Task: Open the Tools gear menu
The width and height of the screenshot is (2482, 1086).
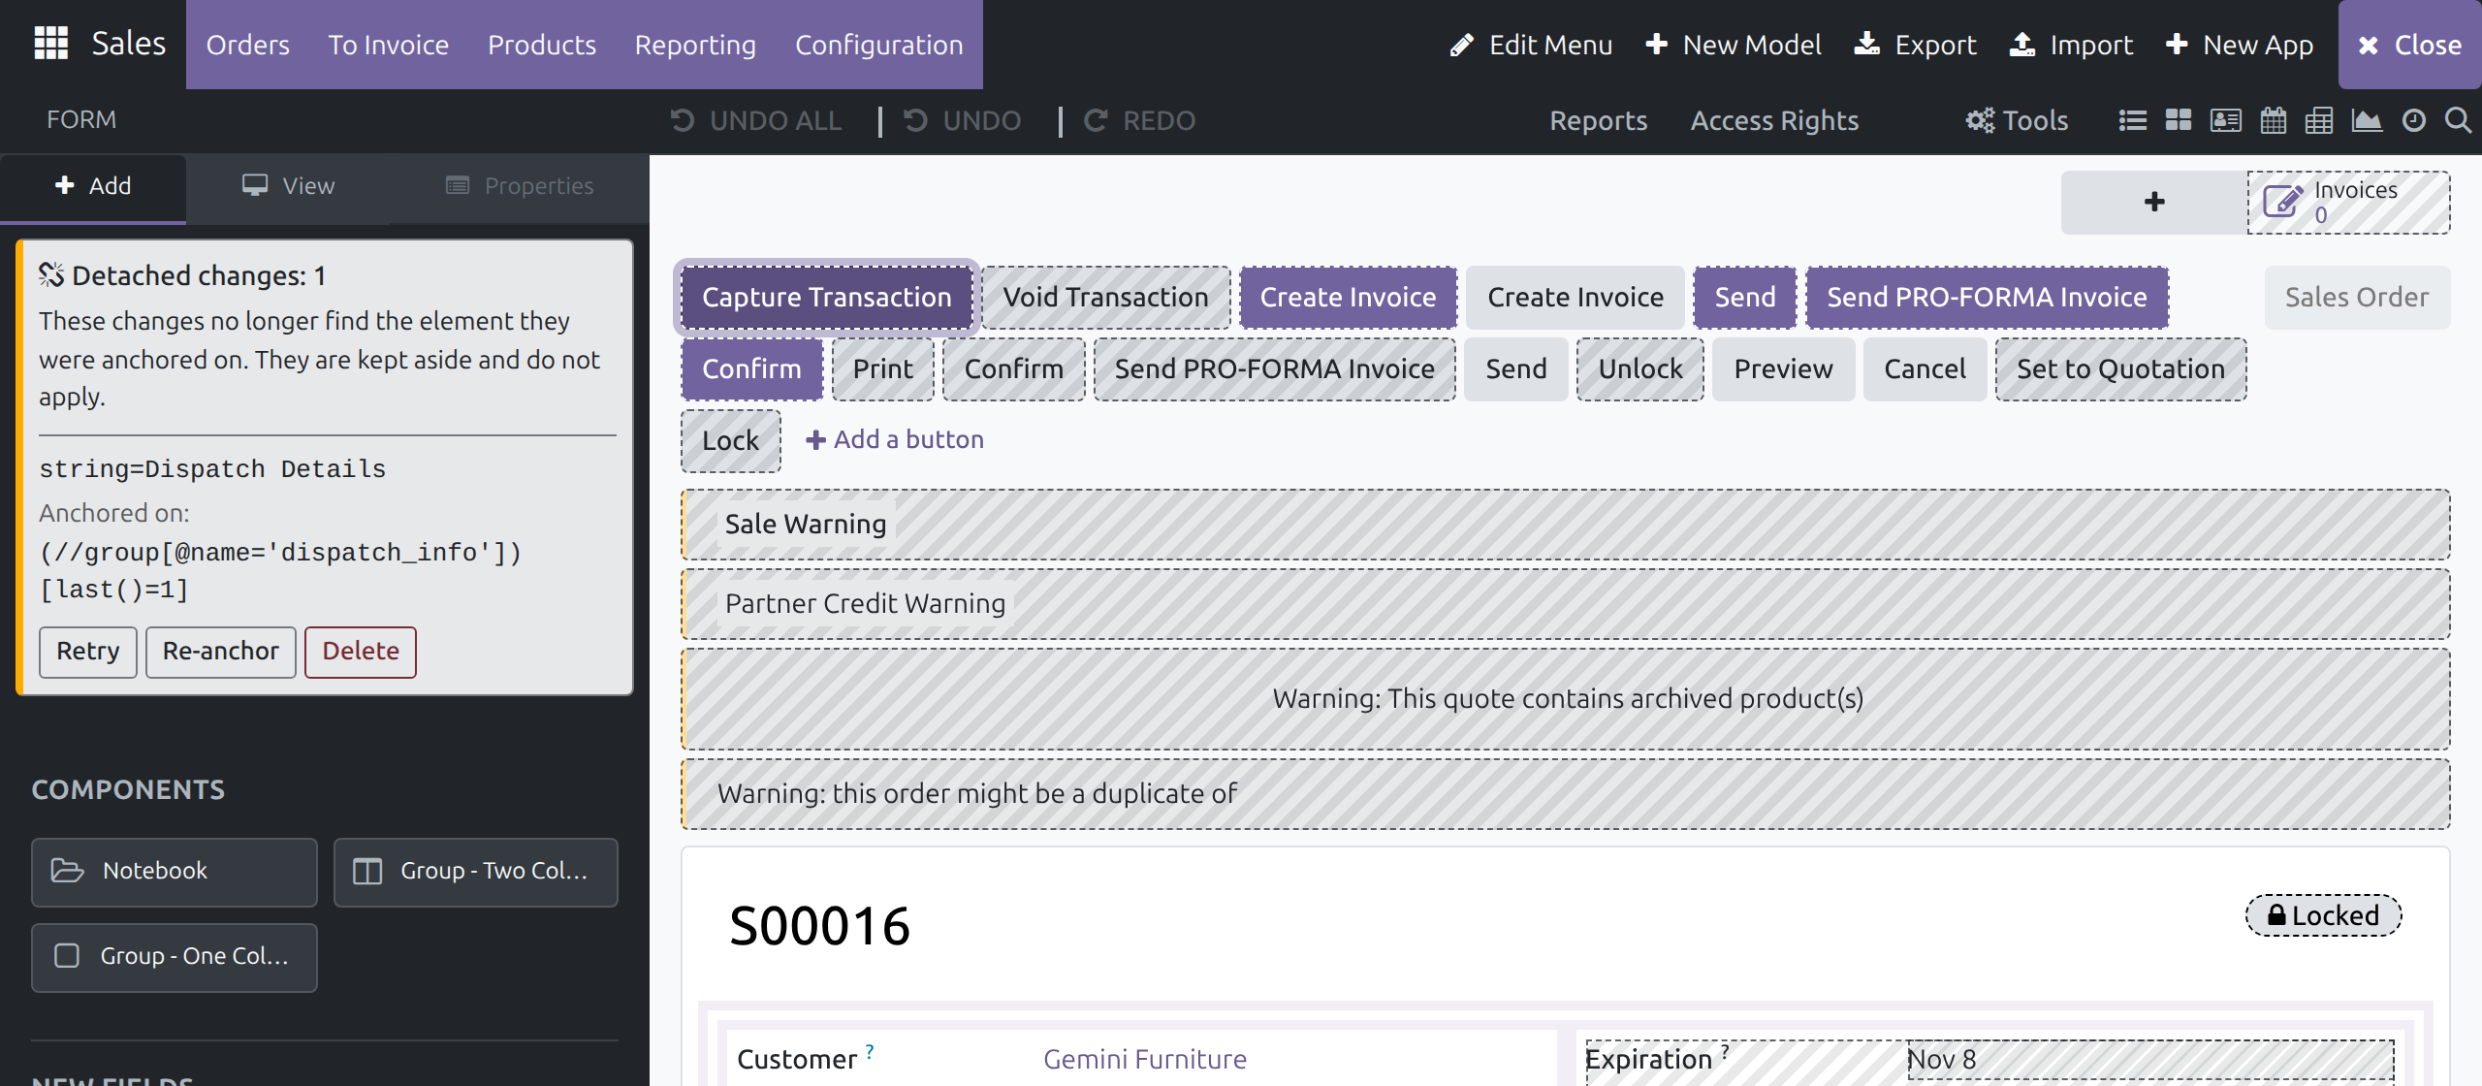Action: [2017, 120]
